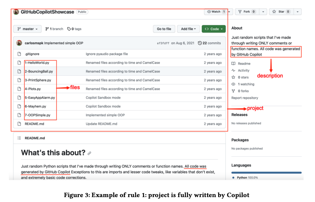Open the README.md outline list icon
This screenshot has height=202, width=315.
pos(19,138)
